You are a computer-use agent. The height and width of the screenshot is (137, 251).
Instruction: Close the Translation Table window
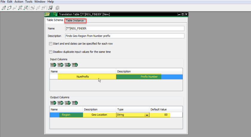[186, 14]
